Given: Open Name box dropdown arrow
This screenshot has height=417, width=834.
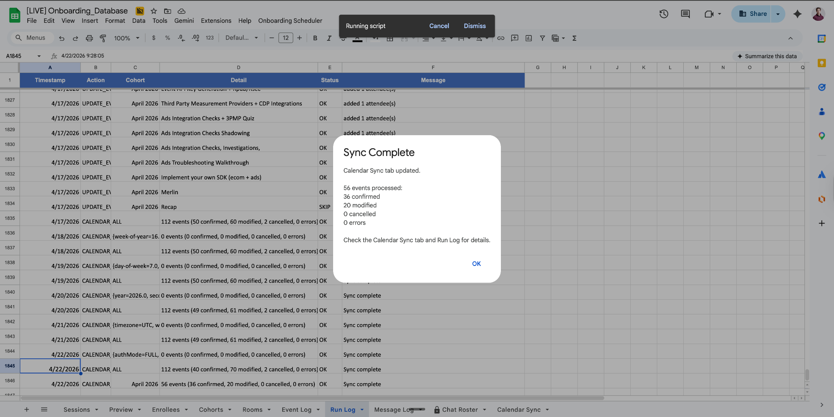Looking at the screenshot, I should point(39,56).
